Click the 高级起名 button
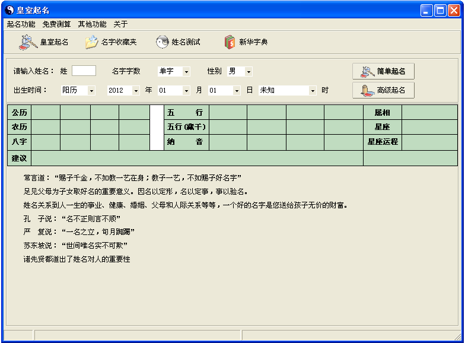 point(383,90)
